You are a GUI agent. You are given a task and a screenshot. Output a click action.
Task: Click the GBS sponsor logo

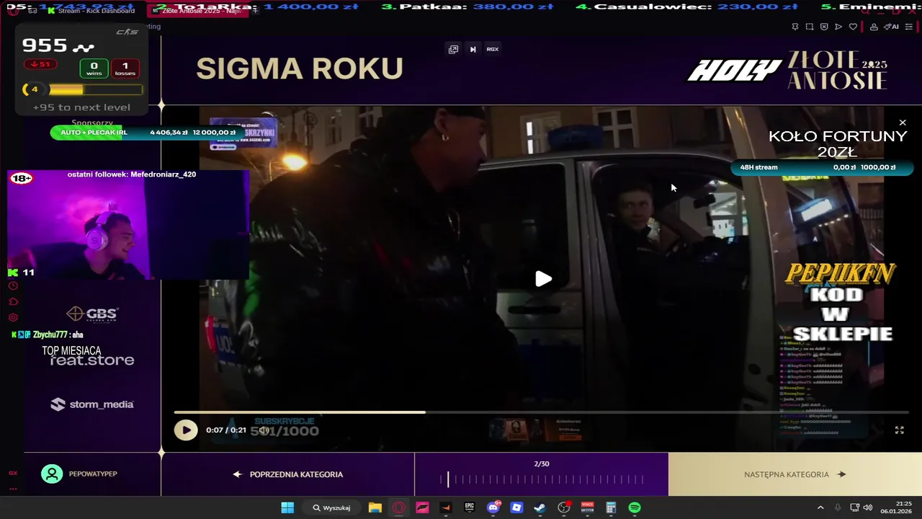click(x=92, y=314)
